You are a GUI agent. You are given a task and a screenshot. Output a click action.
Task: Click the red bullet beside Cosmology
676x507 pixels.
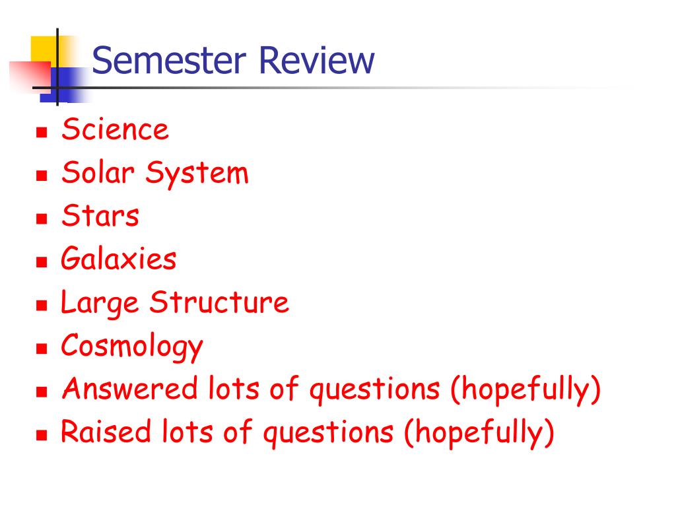pos(42,349)
